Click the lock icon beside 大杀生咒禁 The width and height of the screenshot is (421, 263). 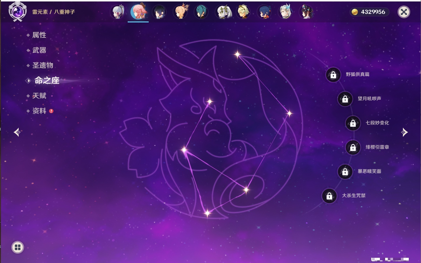click(329, 196)
